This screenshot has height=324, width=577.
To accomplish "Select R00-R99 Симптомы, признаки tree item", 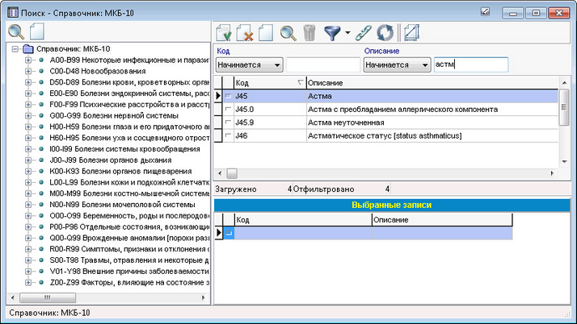I will (x=128, y=249).
